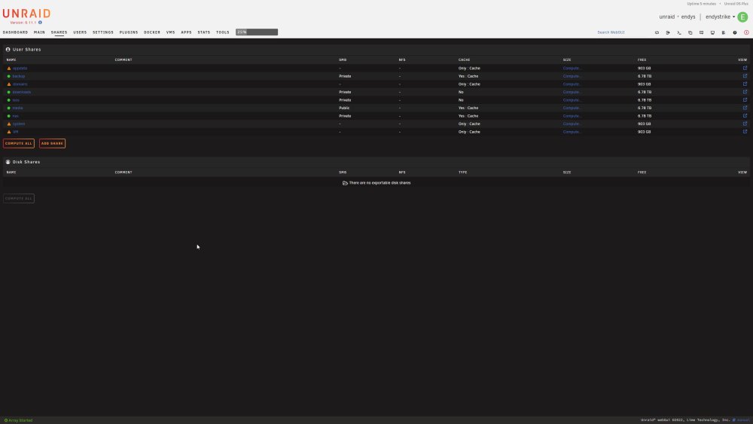This screenshot has width=753, height=424.
Task: Open the Stats tab
Action: (203, 32)
